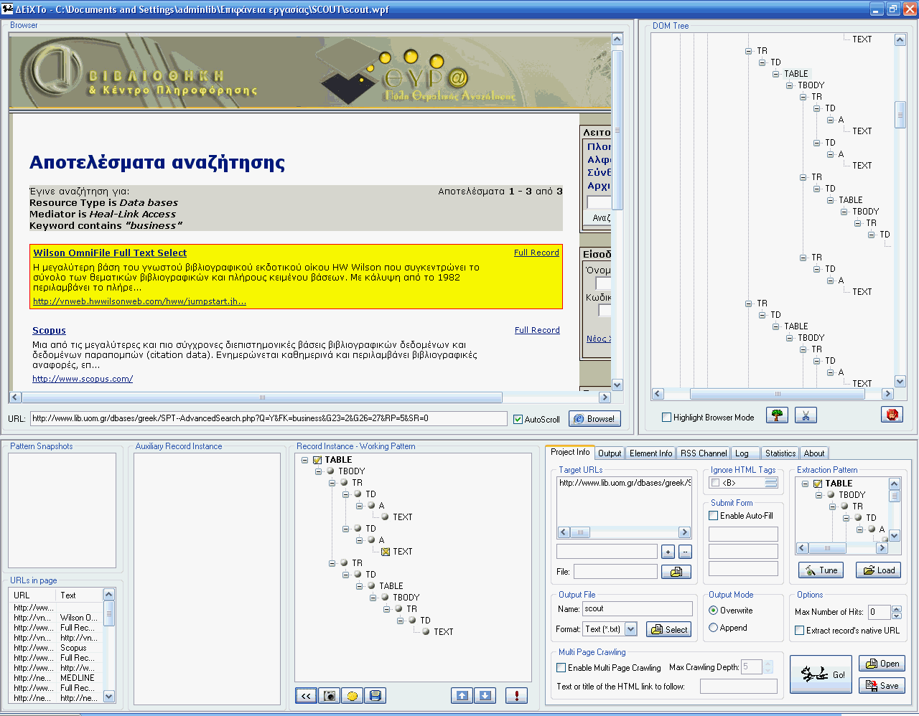Collapse the first TBODY node in DOM Tree
Screen dimensions: 919x716
(789, 85)
